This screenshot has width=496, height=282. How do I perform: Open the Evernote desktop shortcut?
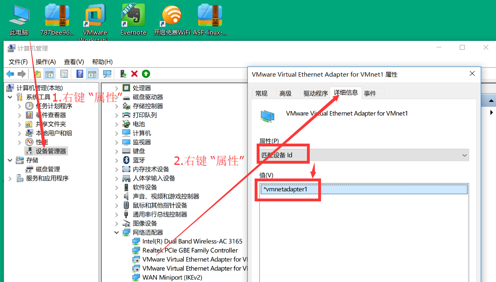tap(133, 20)
